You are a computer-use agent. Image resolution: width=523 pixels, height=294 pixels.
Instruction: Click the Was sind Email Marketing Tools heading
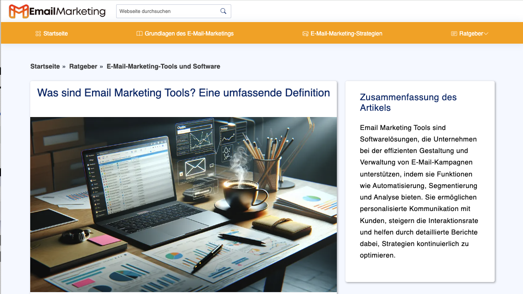(182, 93)
